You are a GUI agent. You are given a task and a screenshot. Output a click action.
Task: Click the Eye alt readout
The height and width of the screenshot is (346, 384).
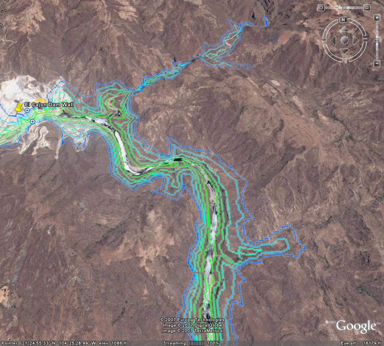click(x=360, y=343)
